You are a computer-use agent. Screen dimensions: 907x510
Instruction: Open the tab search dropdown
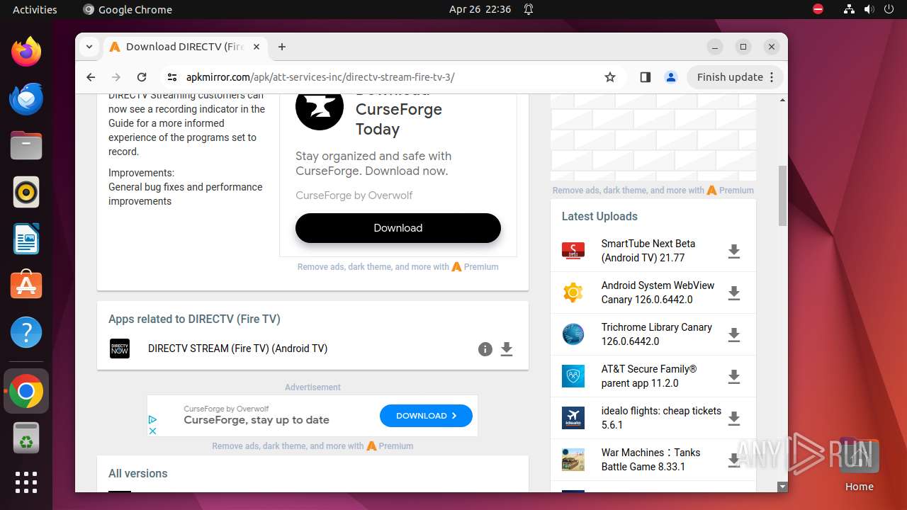tap(89, 47)
